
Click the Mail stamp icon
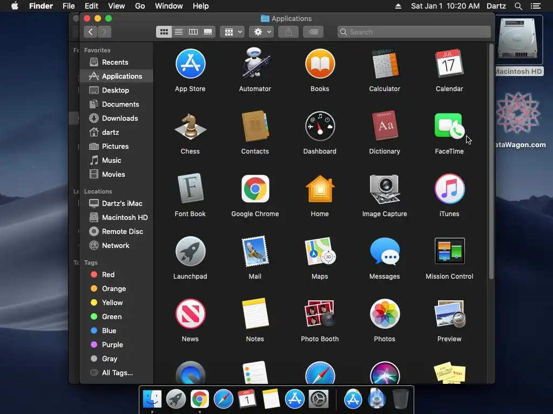pos(255,251)
